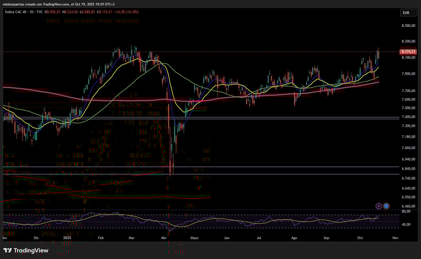Click the Sep label on the time axis

click(326, 238)
